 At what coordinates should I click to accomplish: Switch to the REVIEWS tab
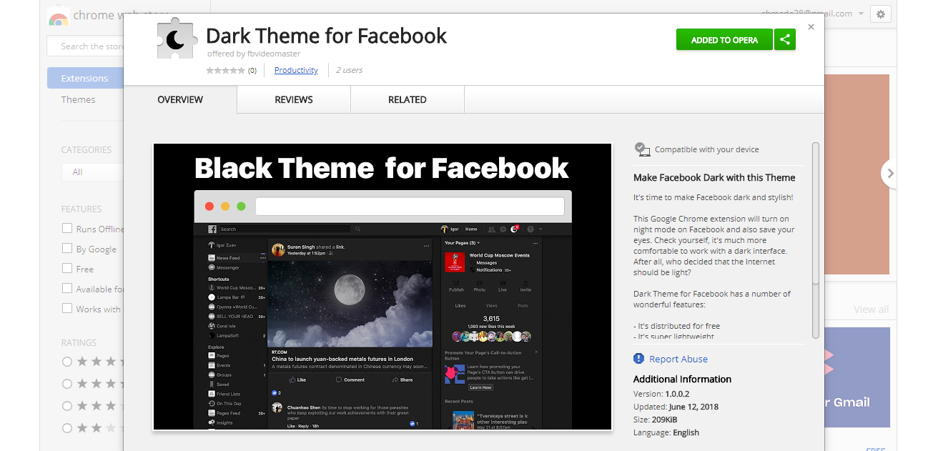(293, 99)
